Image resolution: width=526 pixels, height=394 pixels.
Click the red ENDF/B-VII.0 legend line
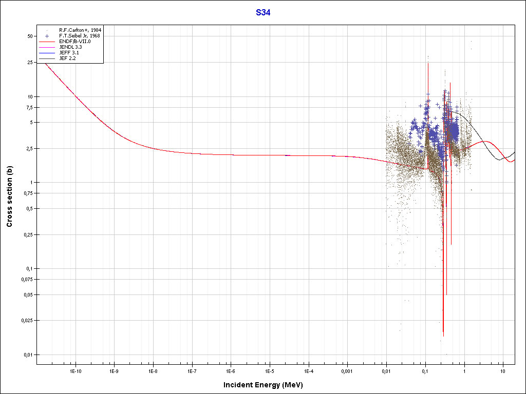pos(47,42)
